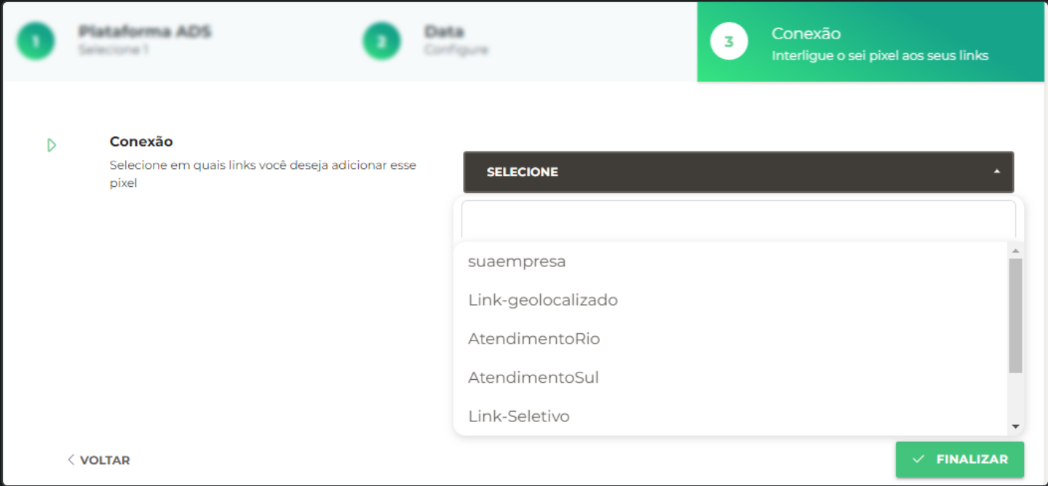Click the FINALIZAR button
Screen dimensions: 1048x486
point(959,459)
